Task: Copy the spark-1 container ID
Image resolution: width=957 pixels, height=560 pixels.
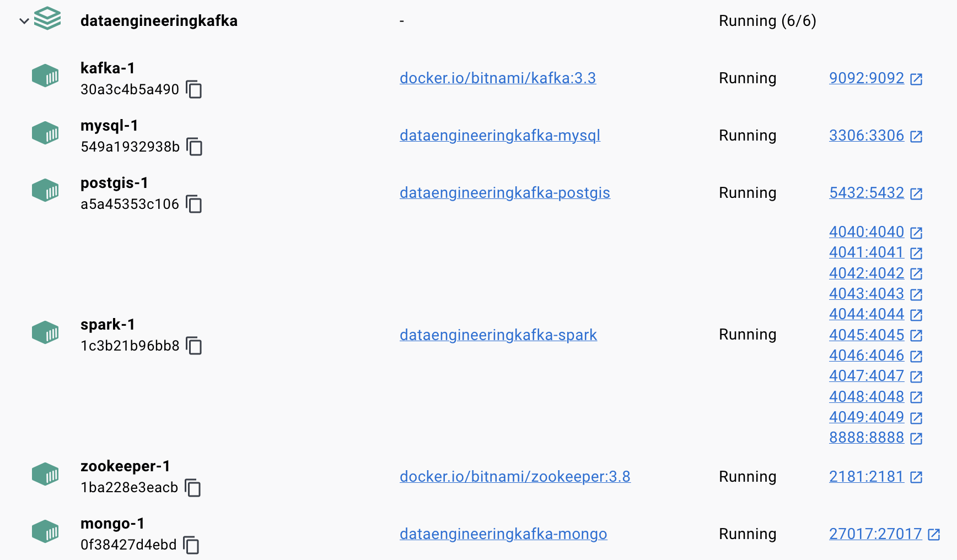Action: tap(194, 346)
